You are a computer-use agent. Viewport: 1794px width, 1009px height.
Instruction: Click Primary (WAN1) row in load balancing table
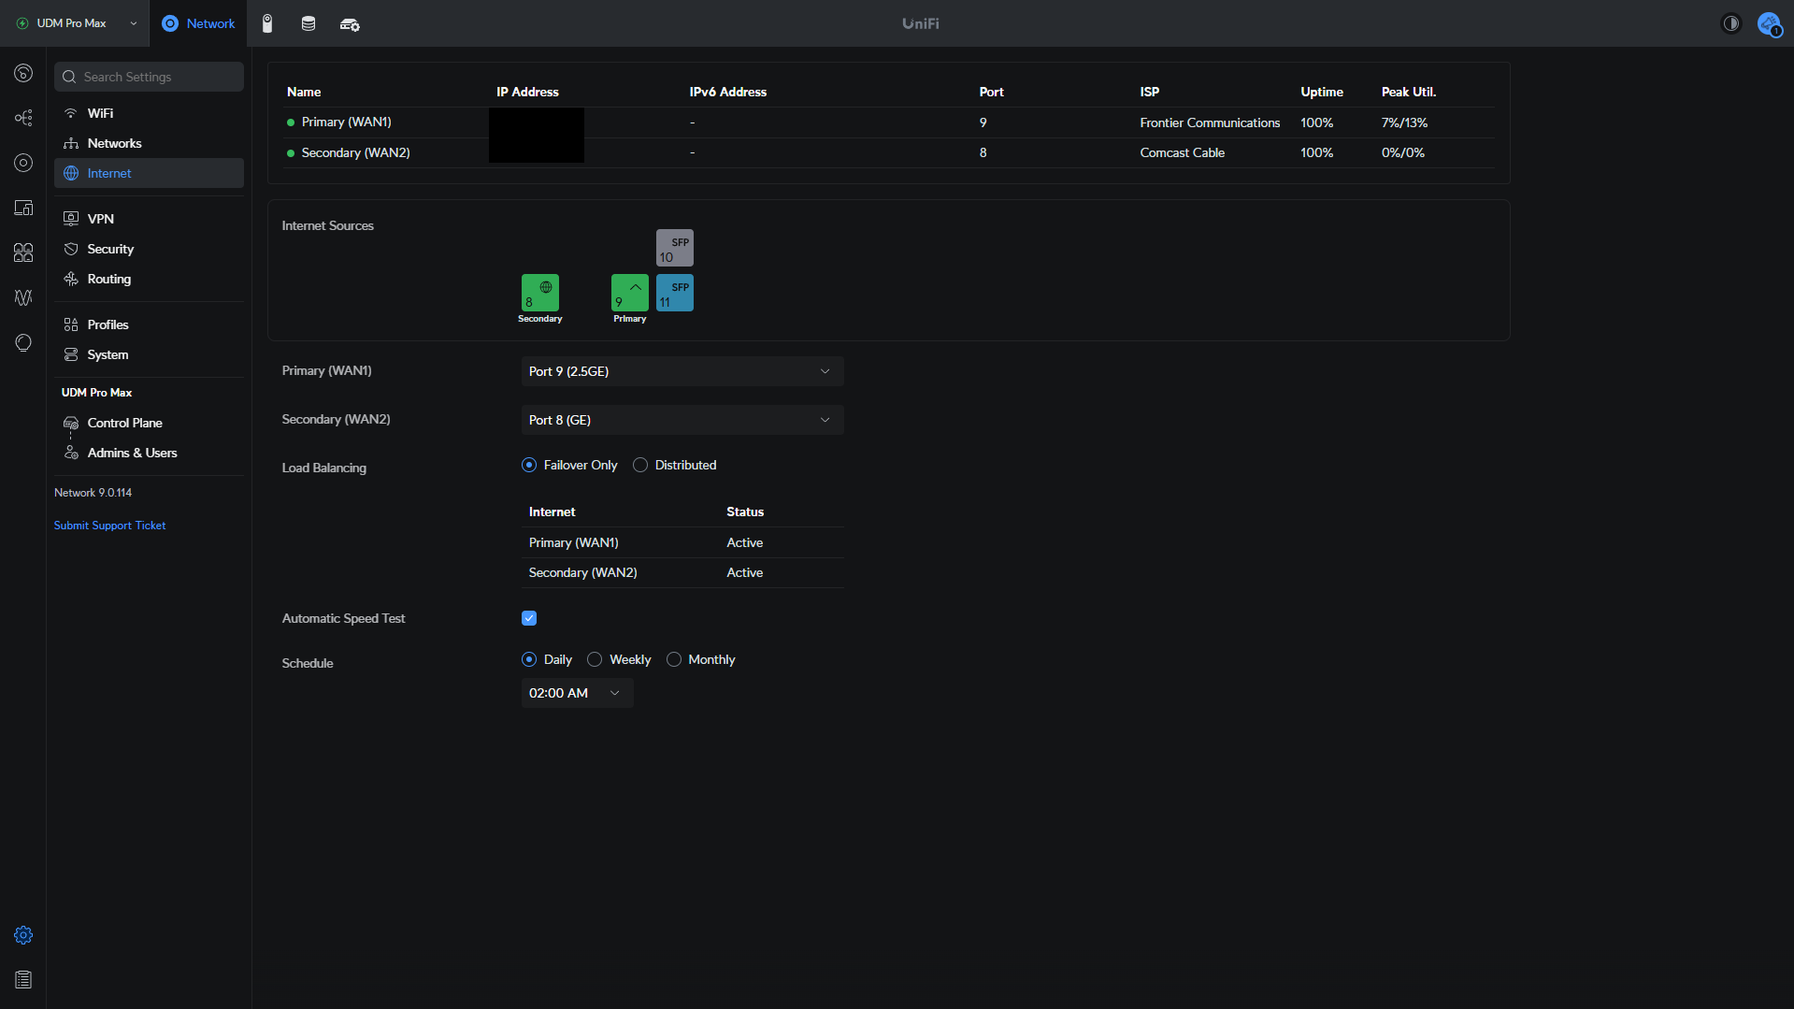(x=682, y=542)
